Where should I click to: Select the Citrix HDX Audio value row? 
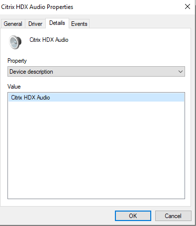[x=96, y=98]
